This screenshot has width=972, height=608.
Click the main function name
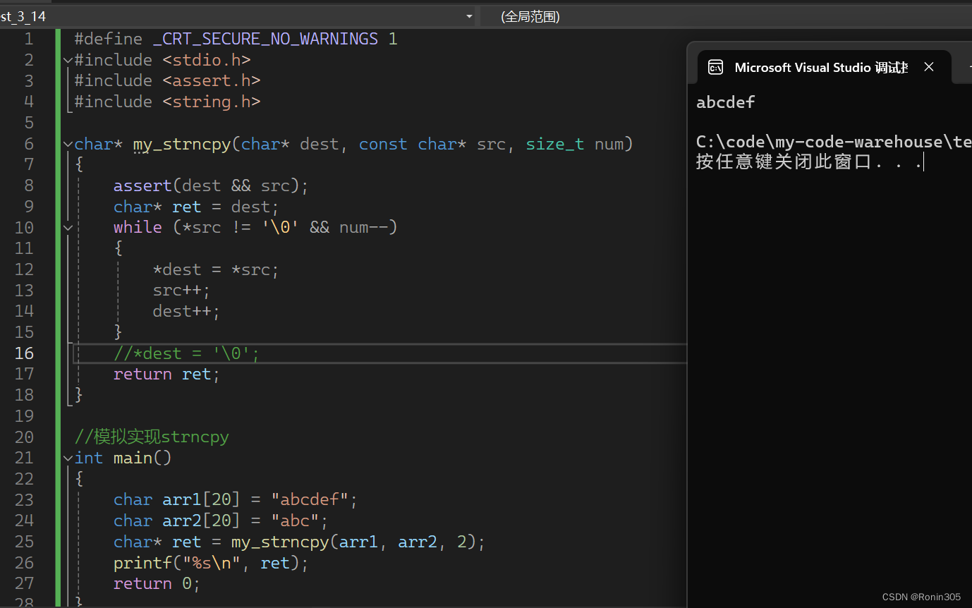[133, 458]
